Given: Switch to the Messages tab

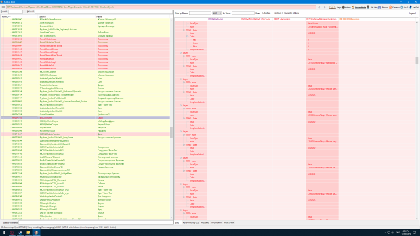Looking at the screenshot, I should [x=205, y=222].
